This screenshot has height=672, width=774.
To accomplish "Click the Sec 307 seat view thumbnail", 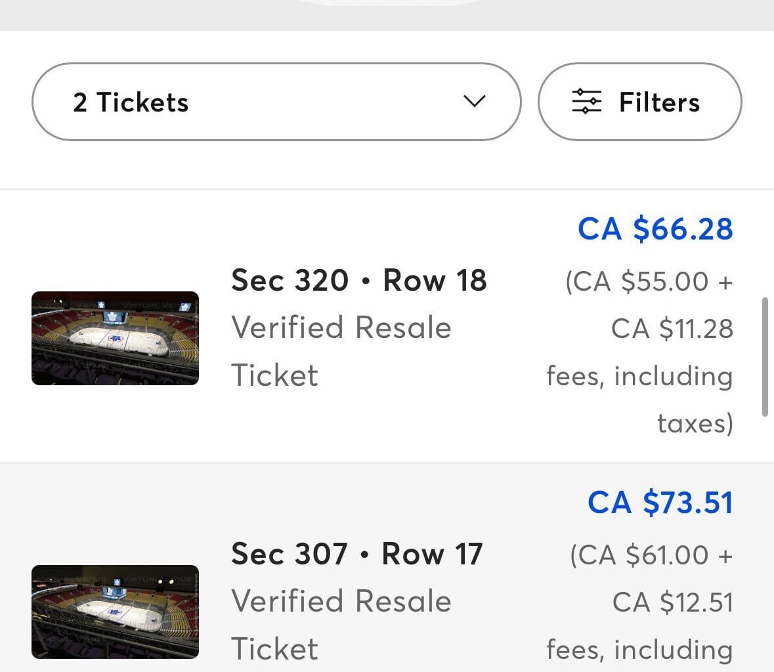I will [x=115, y=611].
